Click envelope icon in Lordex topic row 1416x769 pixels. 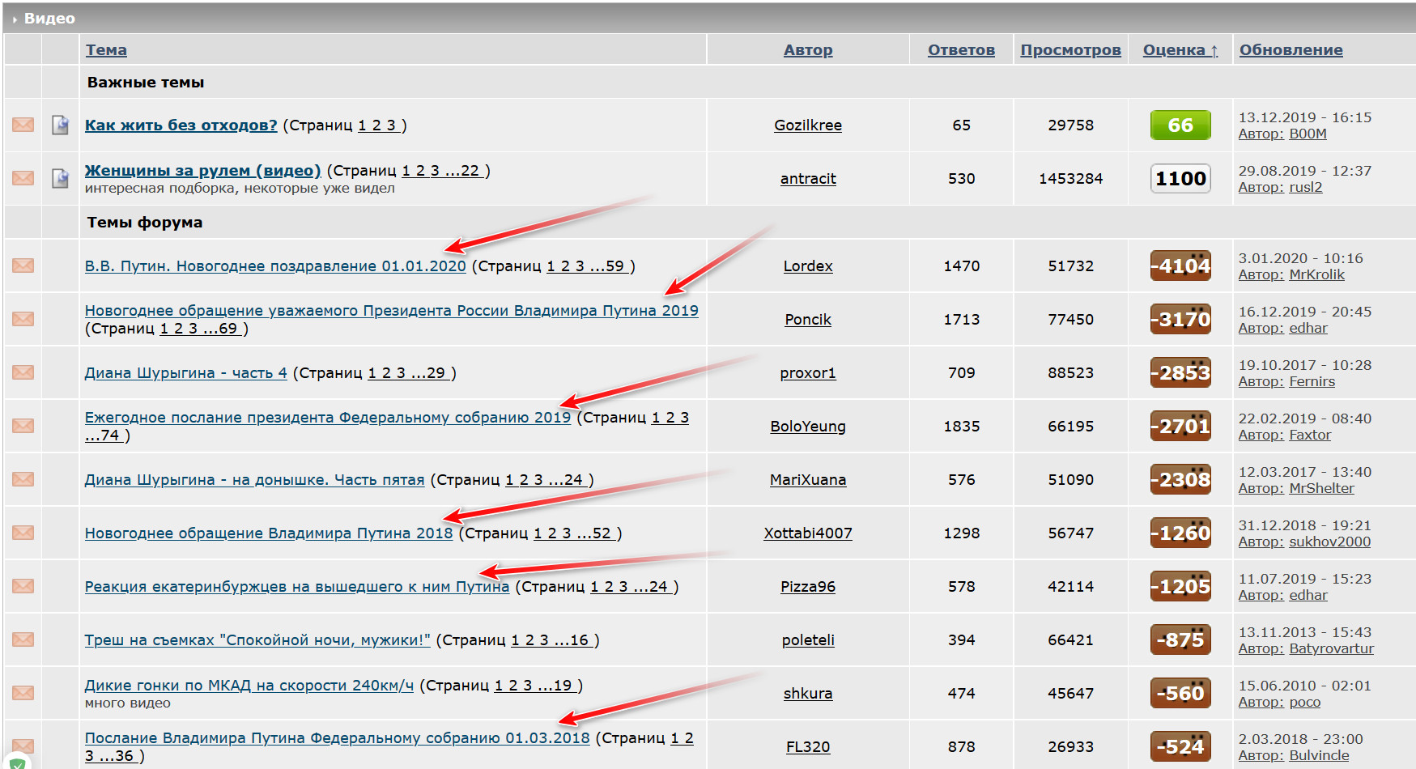pyautogui.click(x=23, y=266)
